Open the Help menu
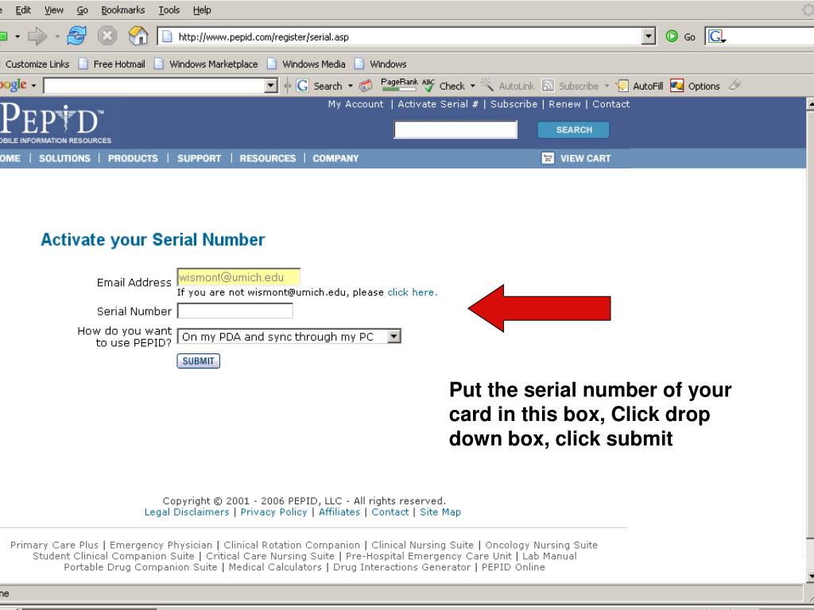The image size is (814, 610). [202, 10]
